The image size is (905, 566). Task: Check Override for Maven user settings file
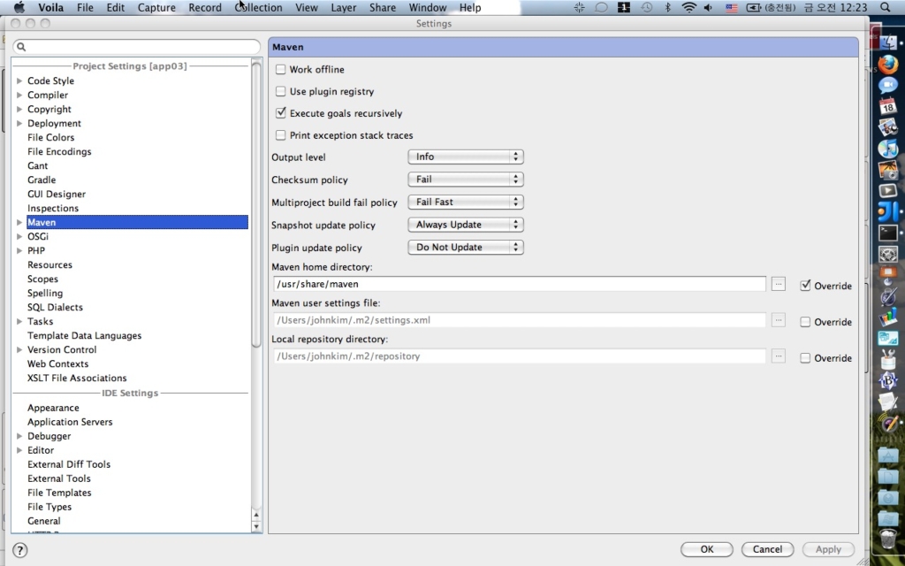pyautogui.click(x=805, y=322)
